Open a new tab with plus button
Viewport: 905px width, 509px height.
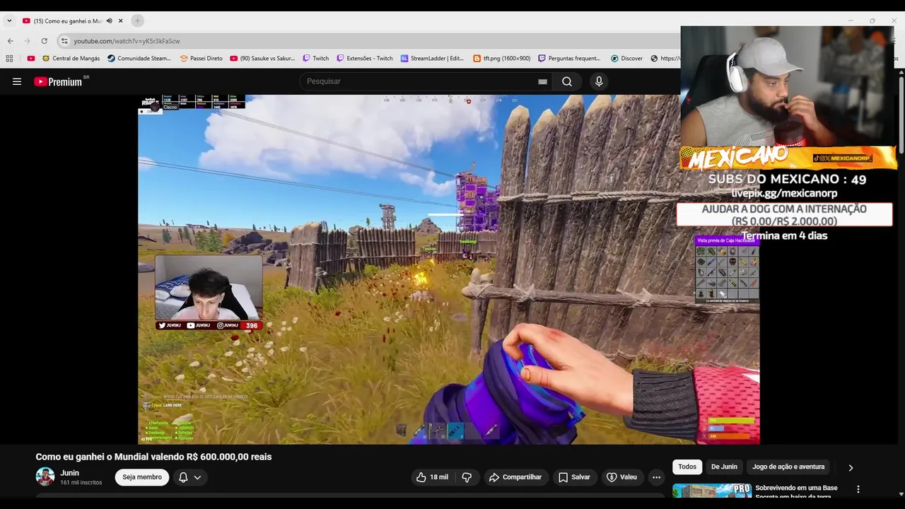tap(137, 21)
